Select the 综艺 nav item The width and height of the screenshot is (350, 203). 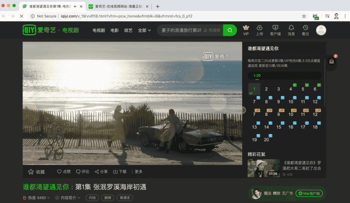coord(128,31)
